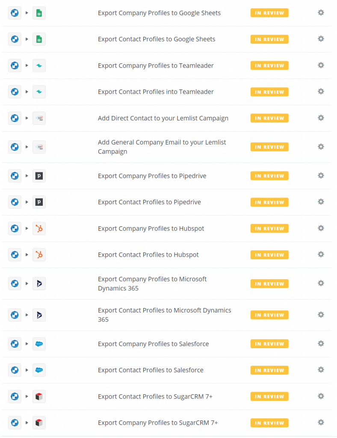337x438 pixels.
Task: Open gear menu for Export Contact Profiles into Teamleader
Action: [321, 92]
